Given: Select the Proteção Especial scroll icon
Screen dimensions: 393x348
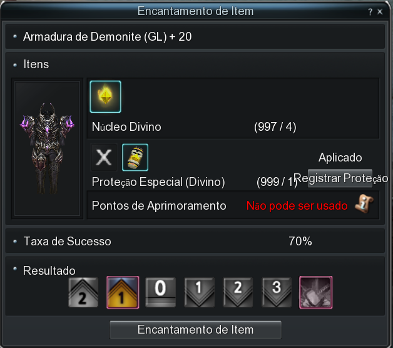Looking at the screenshot, I should pyautogui.click(x=135, y=158).
